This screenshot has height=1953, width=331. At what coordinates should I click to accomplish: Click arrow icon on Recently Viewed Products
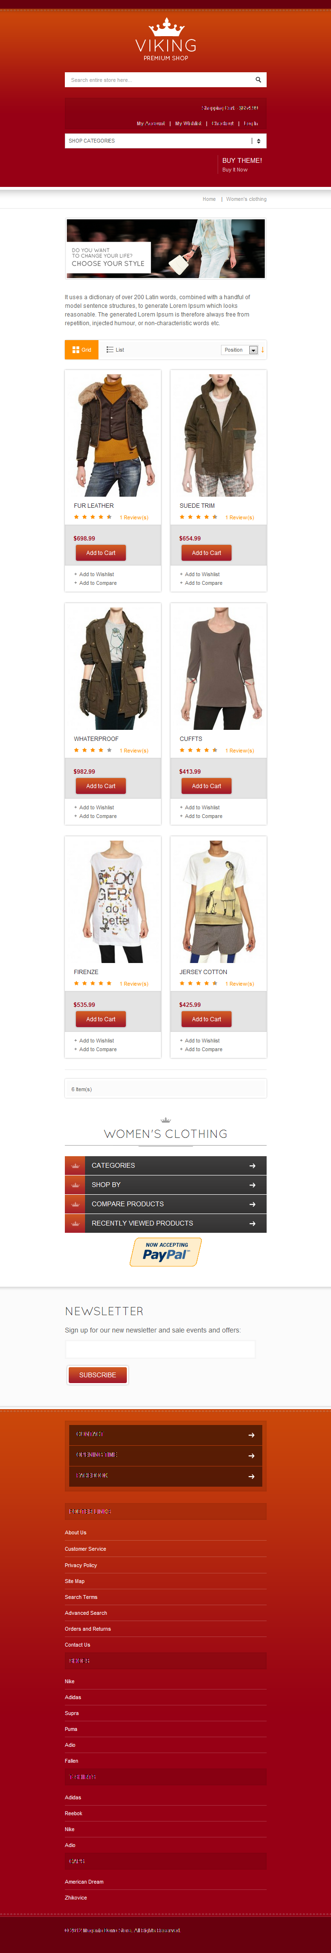click(x=252, y=1223)
